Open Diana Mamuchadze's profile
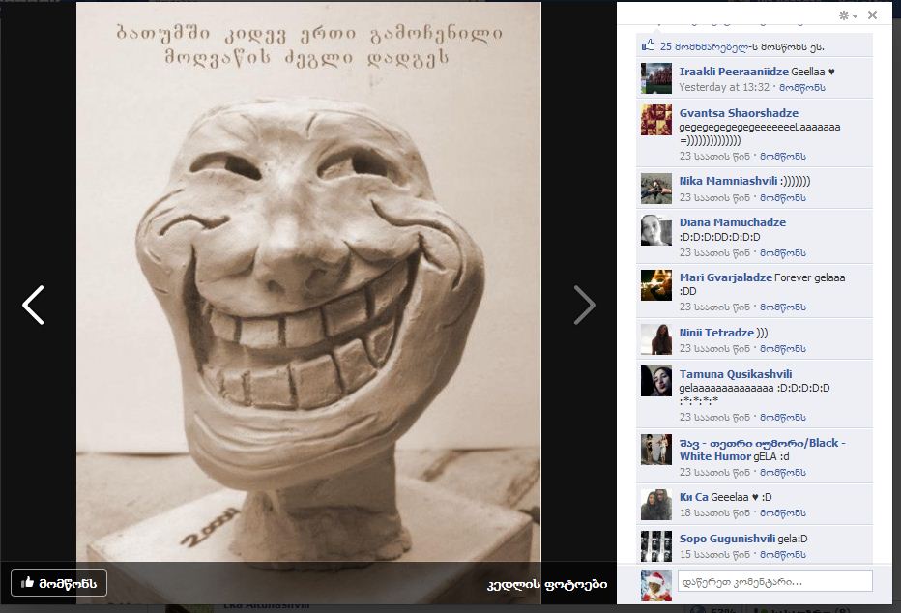The height and width of the screenshot is (613, 901). [732, 221]
